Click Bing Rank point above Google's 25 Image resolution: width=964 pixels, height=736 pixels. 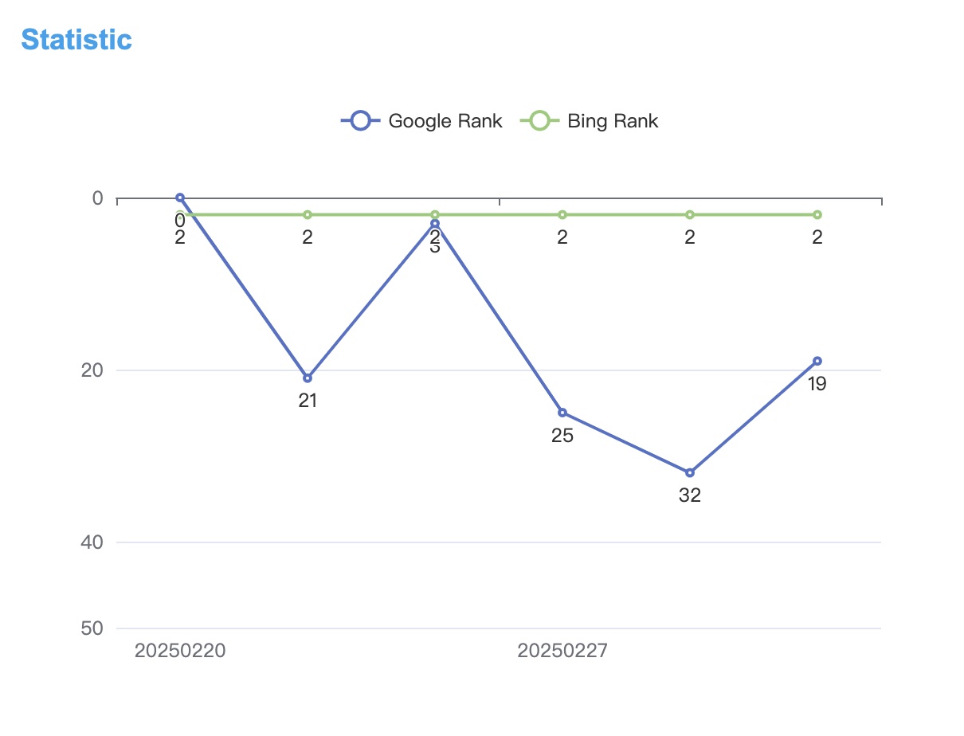click(562, 215)
